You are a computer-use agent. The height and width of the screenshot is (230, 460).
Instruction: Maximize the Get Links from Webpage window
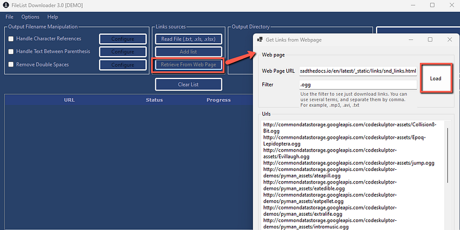[x=430, y=40]
